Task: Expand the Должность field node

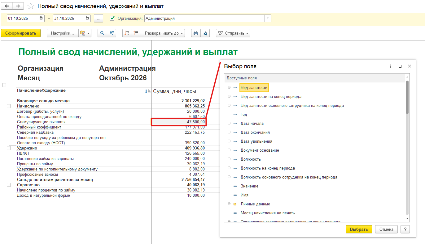Action: point(229,159)
